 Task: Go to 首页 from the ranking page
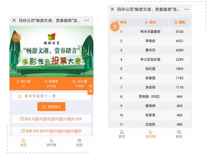click(x=122, y=134)
